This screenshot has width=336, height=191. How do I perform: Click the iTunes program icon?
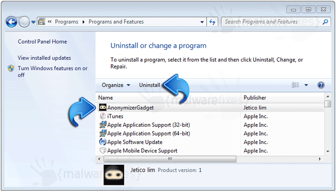point(103,116)
